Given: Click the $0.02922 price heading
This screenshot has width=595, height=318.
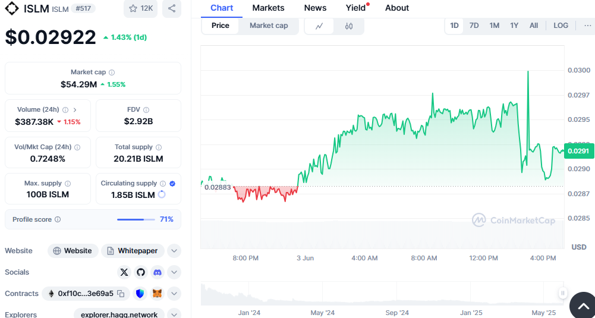Looking at the screenshot, I should pos(51,37).
